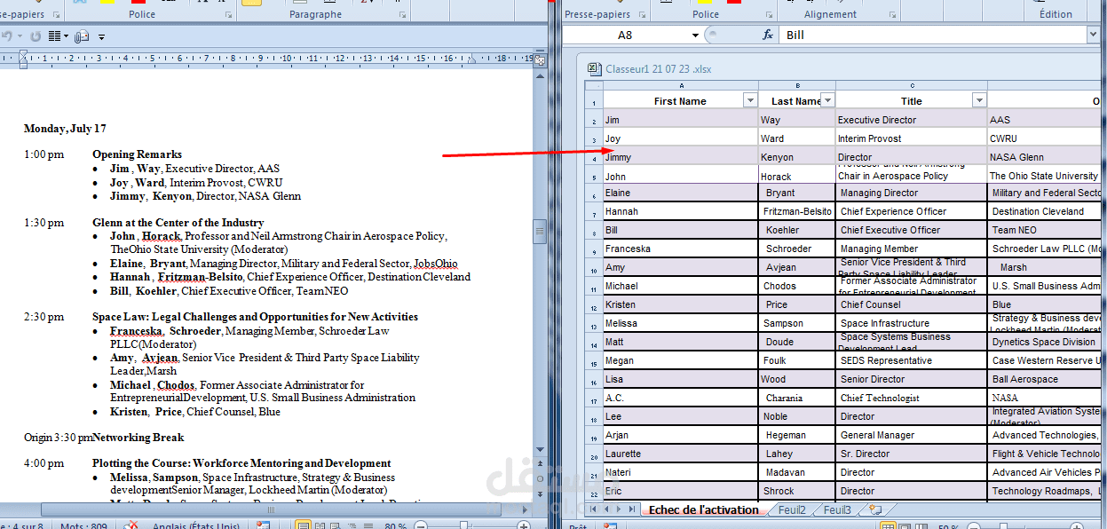Viewport: 1107px width, 529px height.
Task: Select the Excel row 8 cell containing Bill
Action: click(x=681, y=230)
